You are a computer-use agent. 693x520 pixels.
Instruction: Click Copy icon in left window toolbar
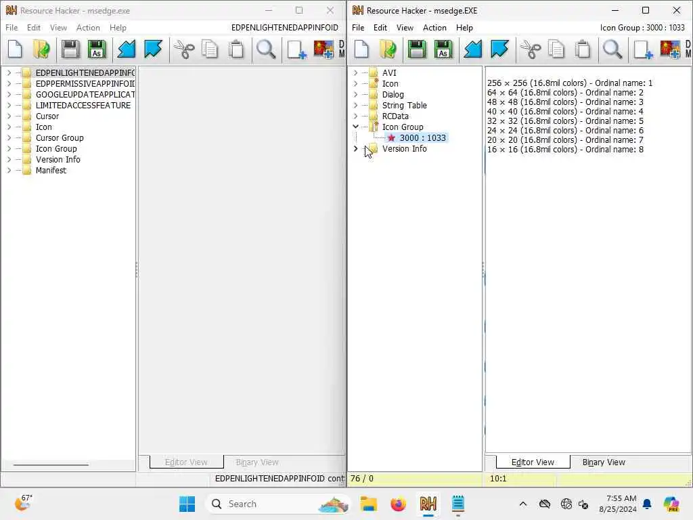[x=210, y=49]
